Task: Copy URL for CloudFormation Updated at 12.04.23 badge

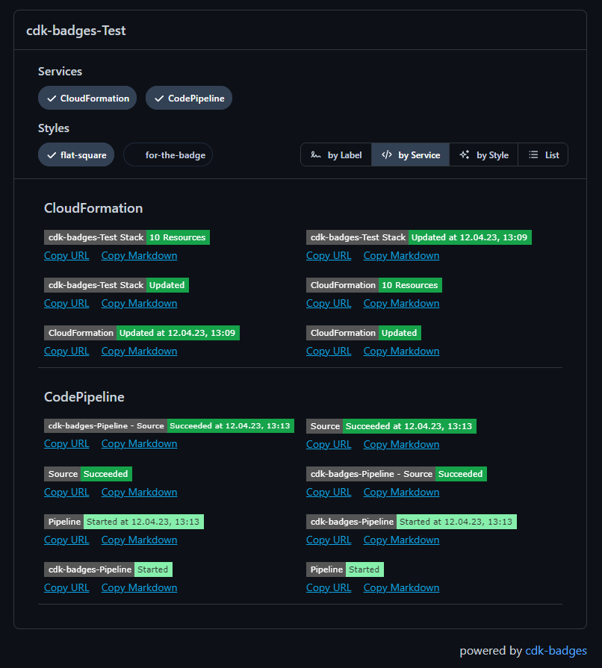Action: pos(66,351)
